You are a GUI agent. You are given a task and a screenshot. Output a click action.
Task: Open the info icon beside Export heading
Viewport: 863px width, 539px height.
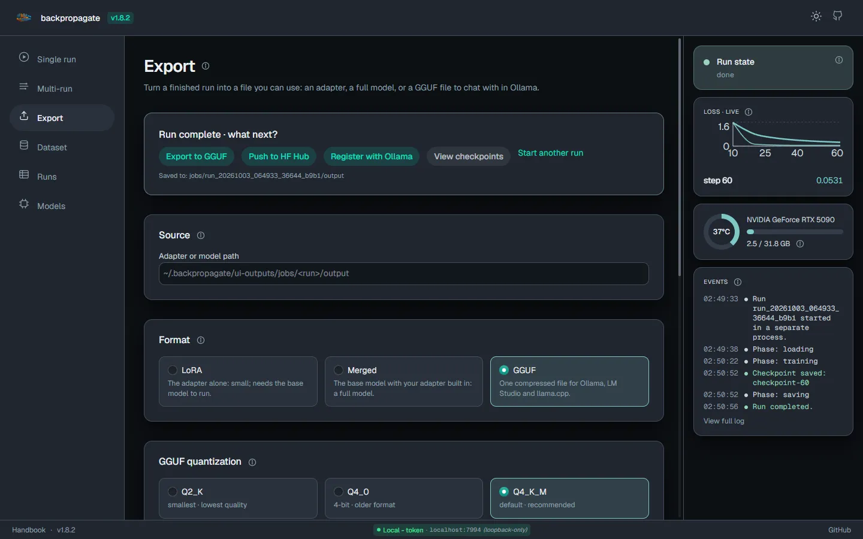(x=206, y=66)
